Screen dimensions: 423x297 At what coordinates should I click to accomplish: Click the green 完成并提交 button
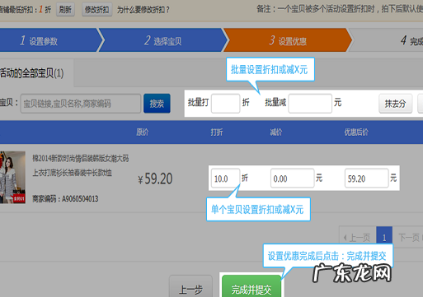(x=251, y=286)
